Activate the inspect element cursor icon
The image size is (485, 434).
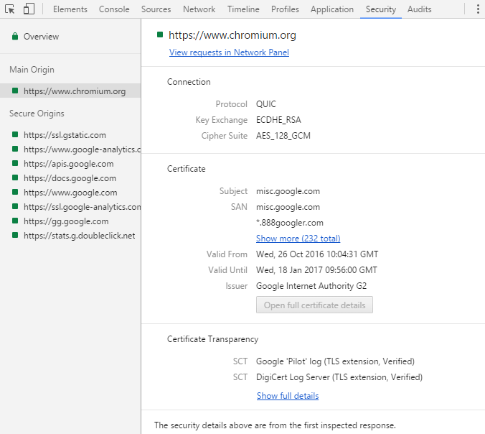click(10, 9)
